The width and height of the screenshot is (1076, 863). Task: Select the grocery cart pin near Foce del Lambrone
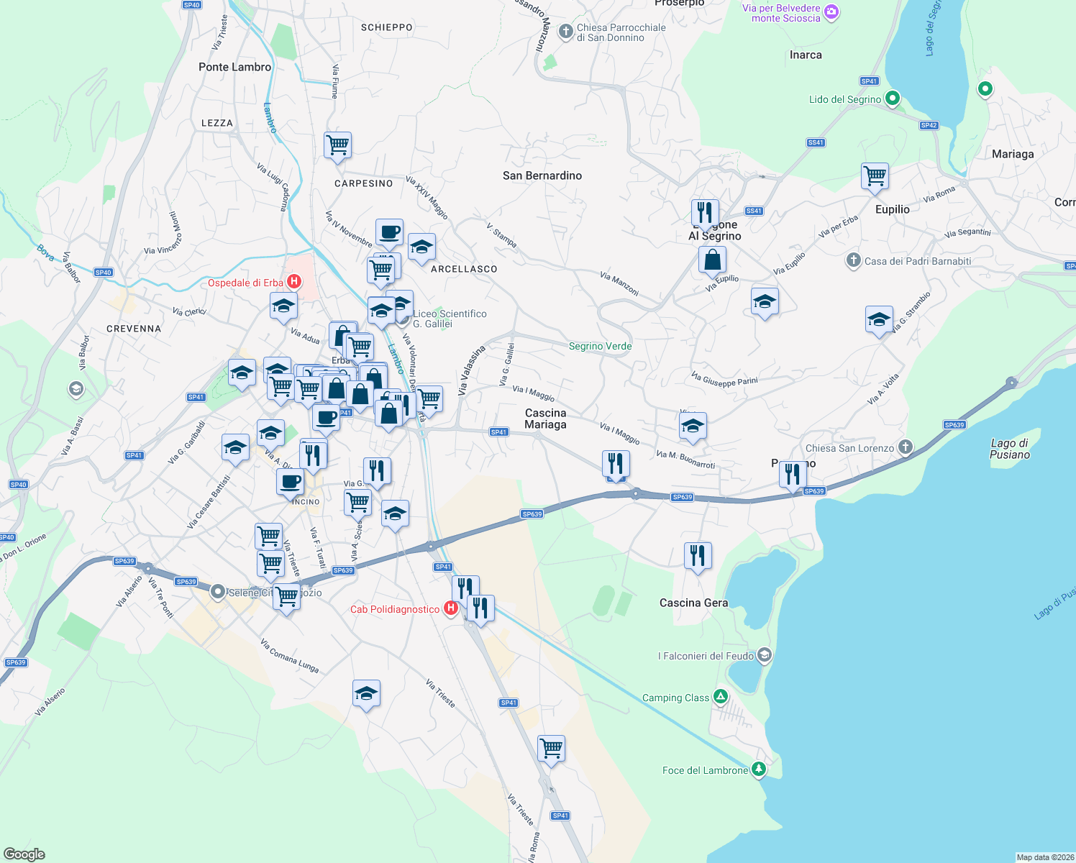[x=552, y=748]
